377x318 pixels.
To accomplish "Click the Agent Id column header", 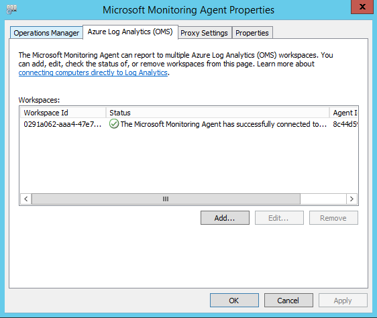I will (x=343, y=113).
